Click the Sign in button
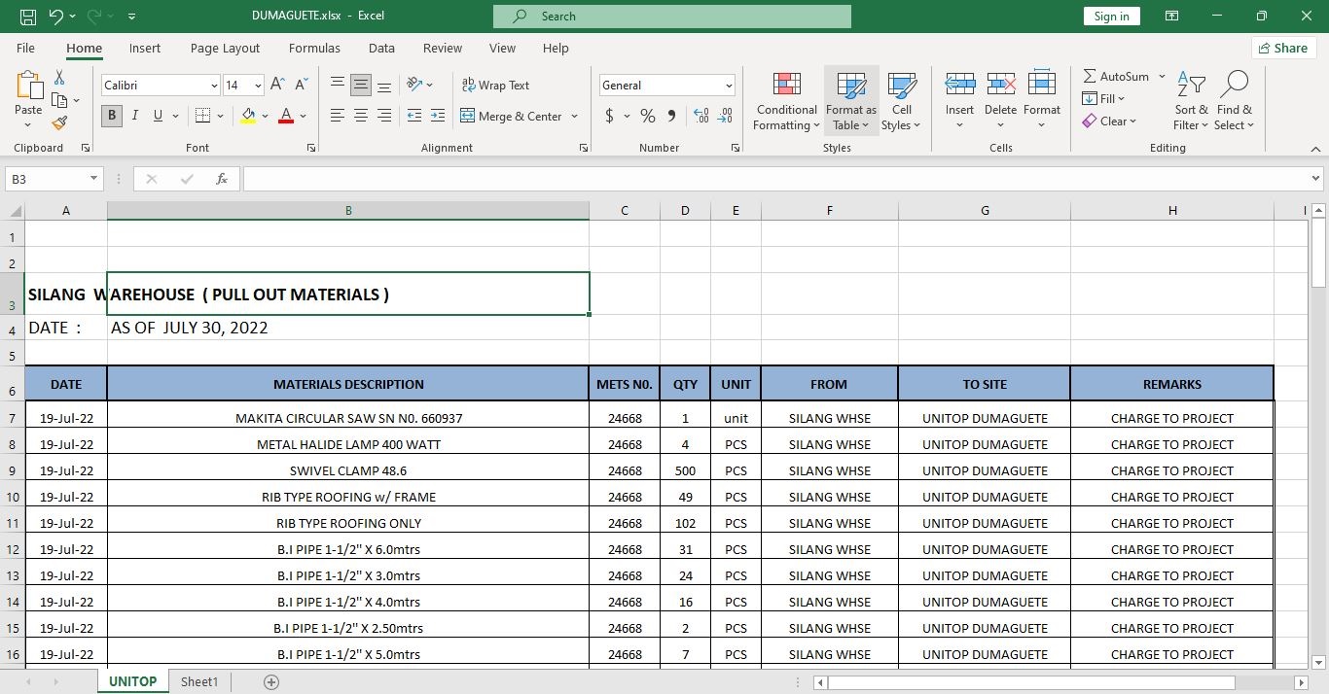 coord(1111,17)
